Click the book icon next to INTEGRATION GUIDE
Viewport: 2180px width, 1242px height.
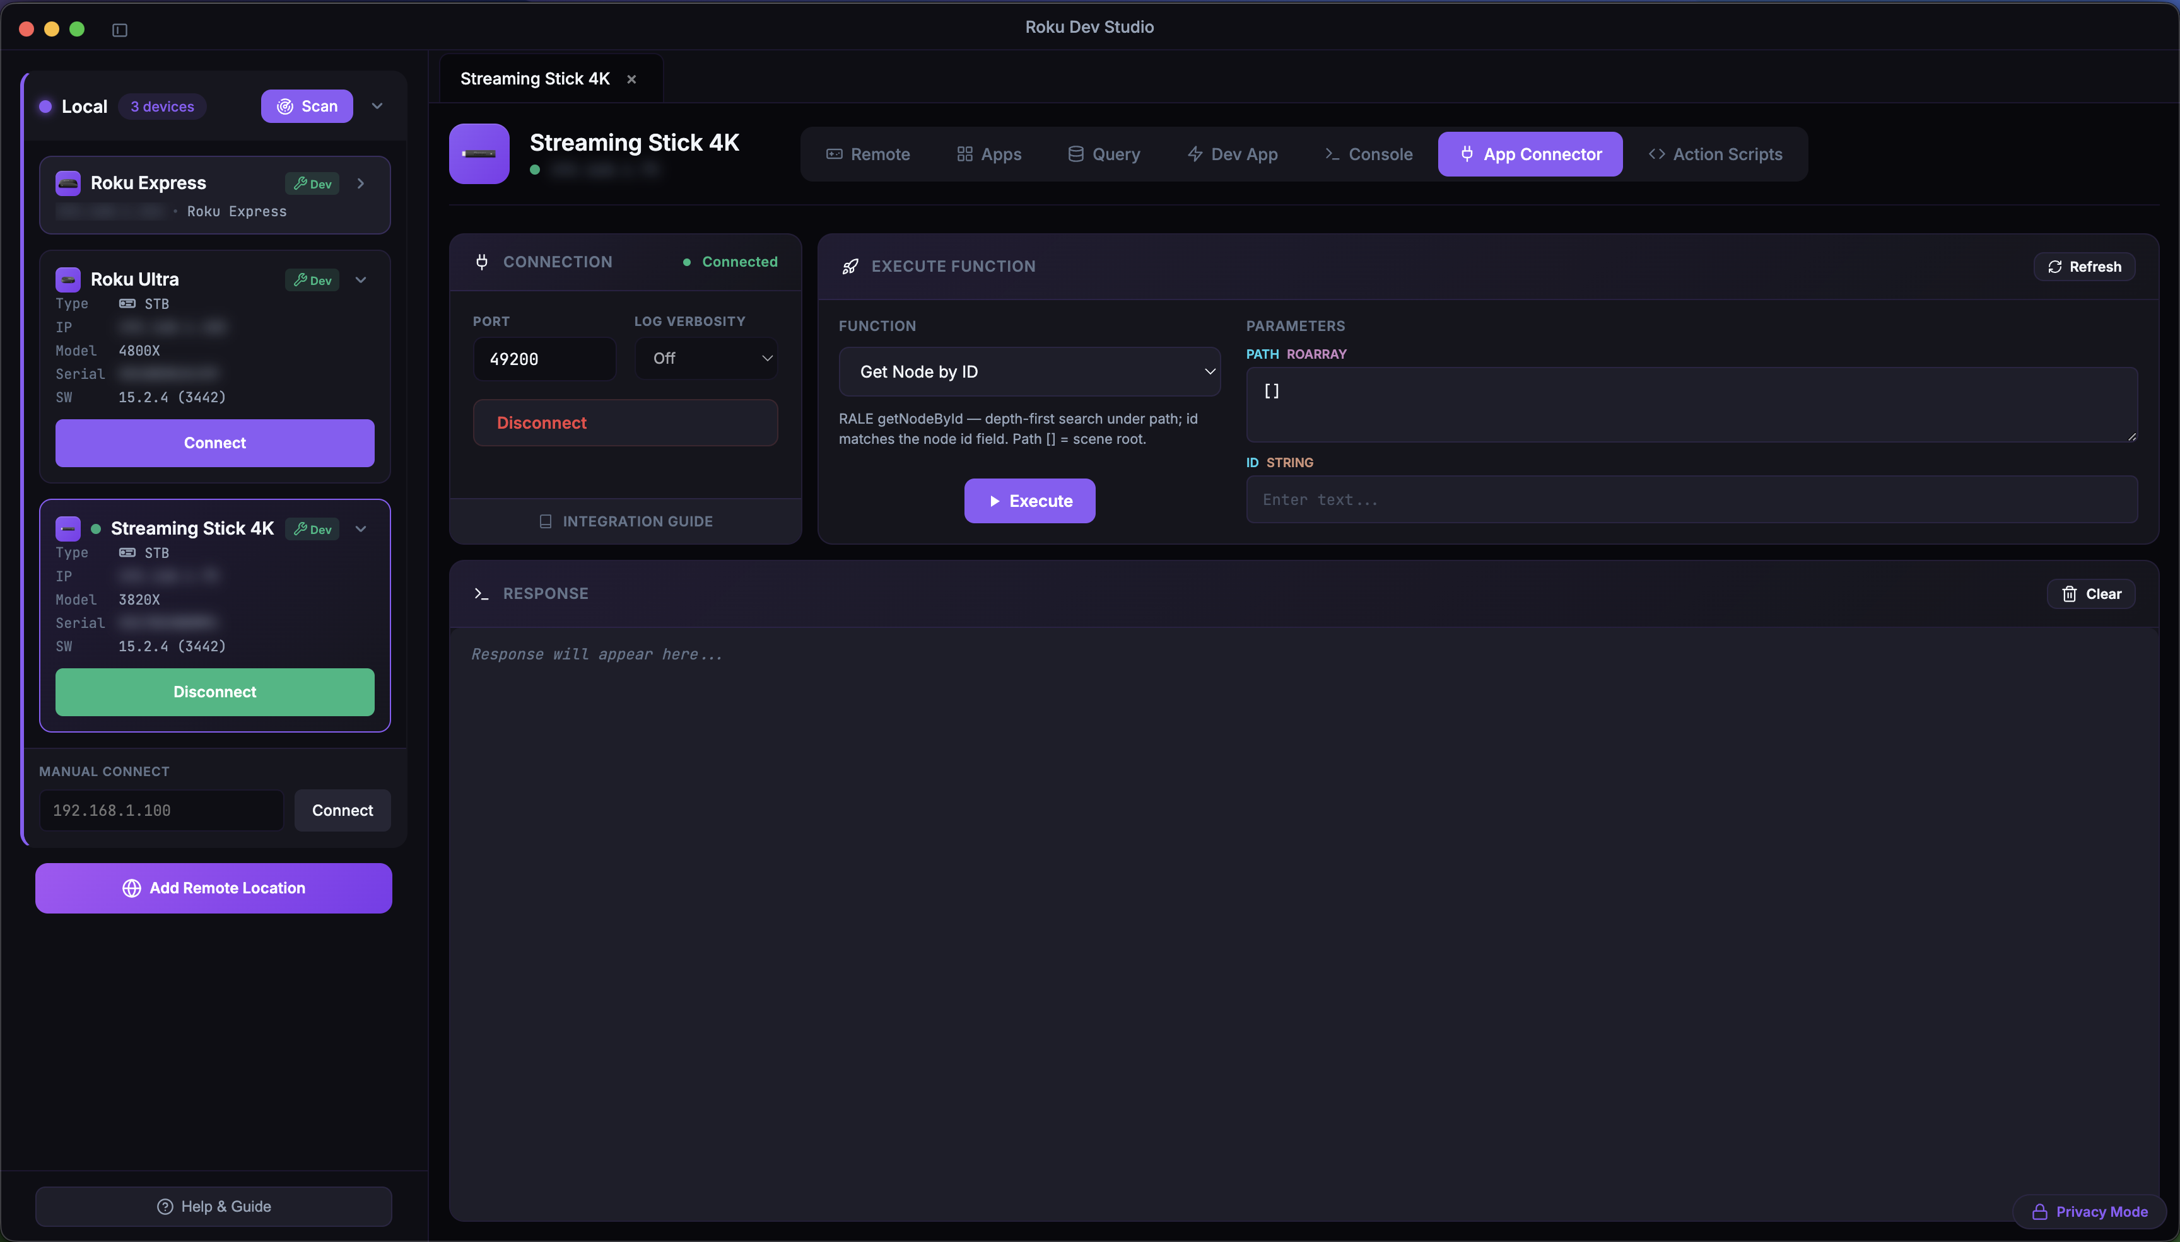click(546, 521)
